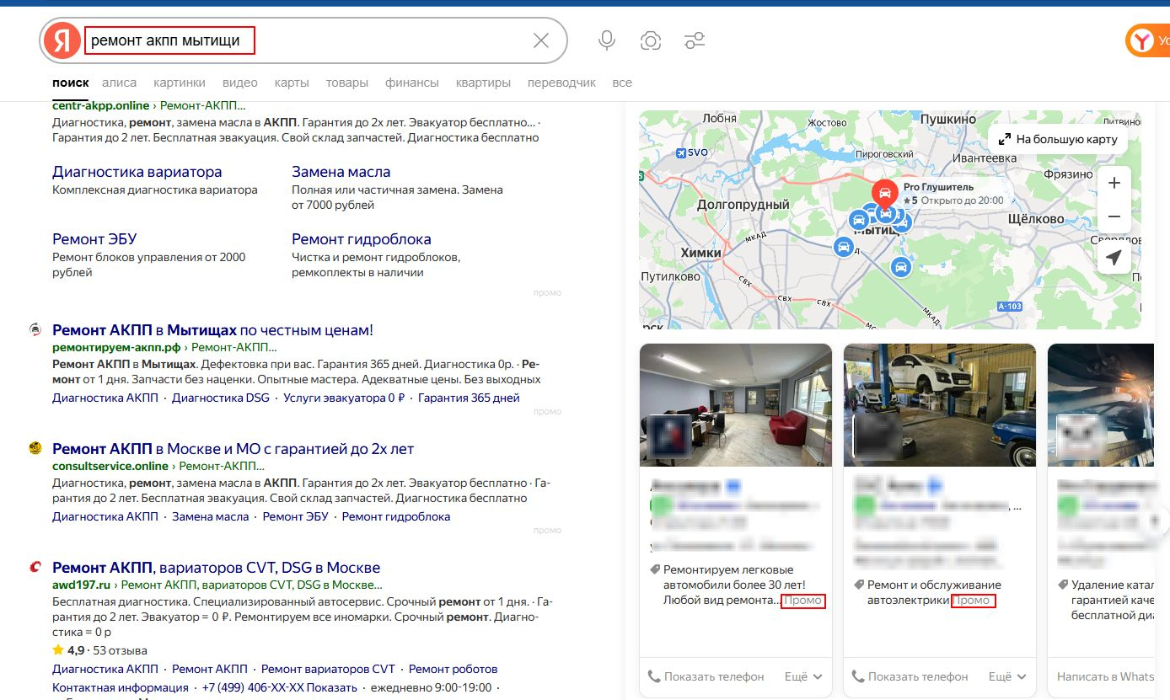This screenshot has width=1170, height=700.
Task: Open large Ремонт ЭБУ heading link
Action: tap(94, 239)
